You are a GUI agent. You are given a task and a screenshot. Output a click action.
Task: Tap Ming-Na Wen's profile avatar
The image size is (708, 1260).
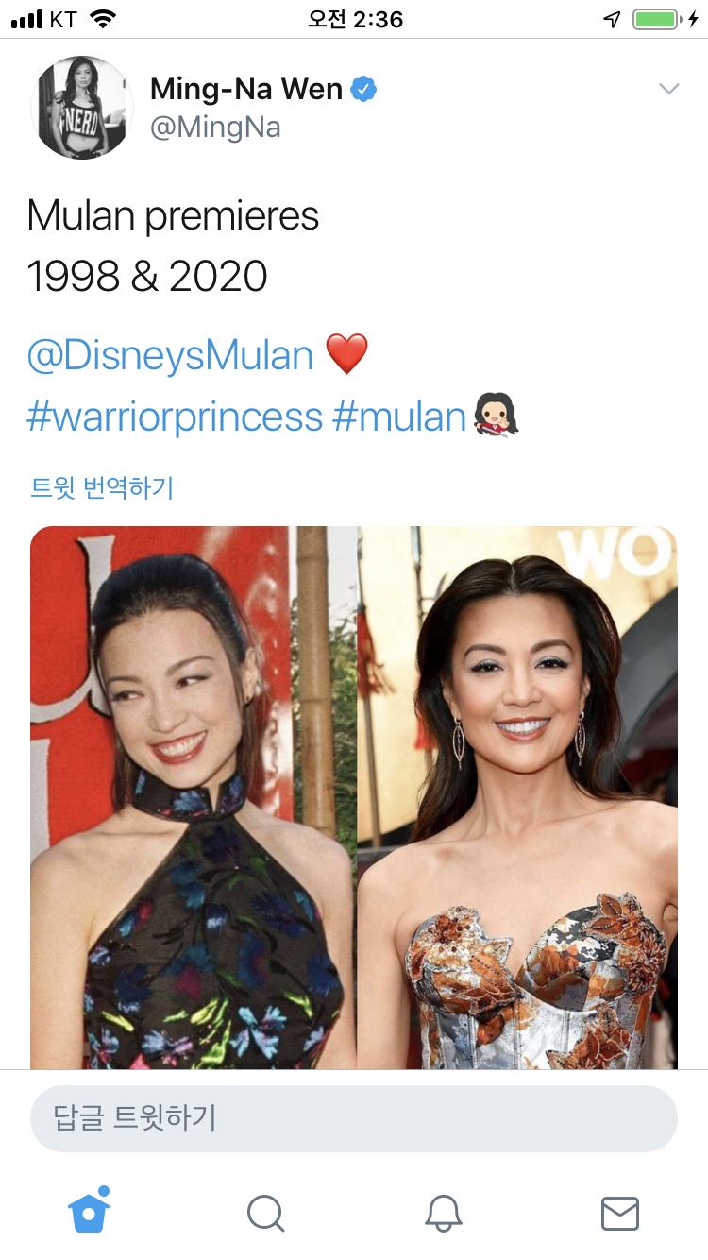click(82, 107)
